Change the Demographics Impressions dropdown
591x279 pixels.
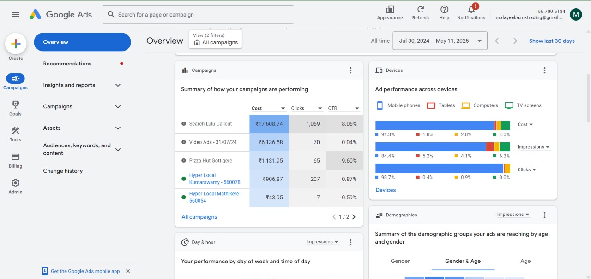click(x=513, y=215)
